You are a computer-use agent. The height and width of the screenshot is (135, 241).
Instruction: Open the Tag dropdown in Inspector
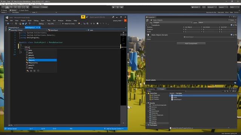[172, 22]
